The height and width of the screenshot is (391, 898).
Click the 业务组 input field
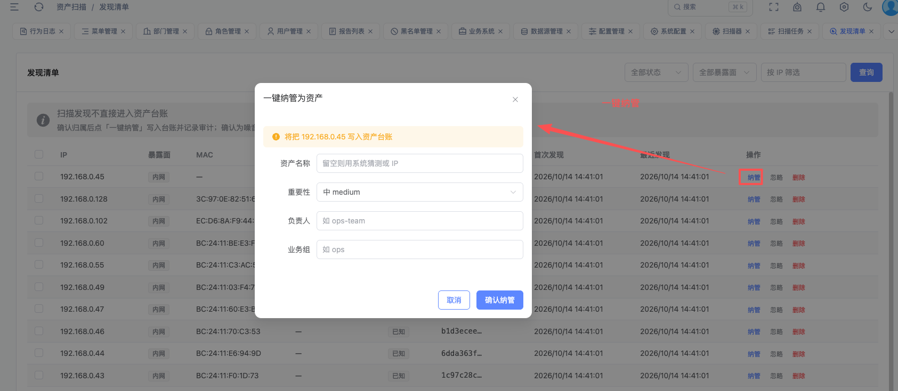pos(420,249)
